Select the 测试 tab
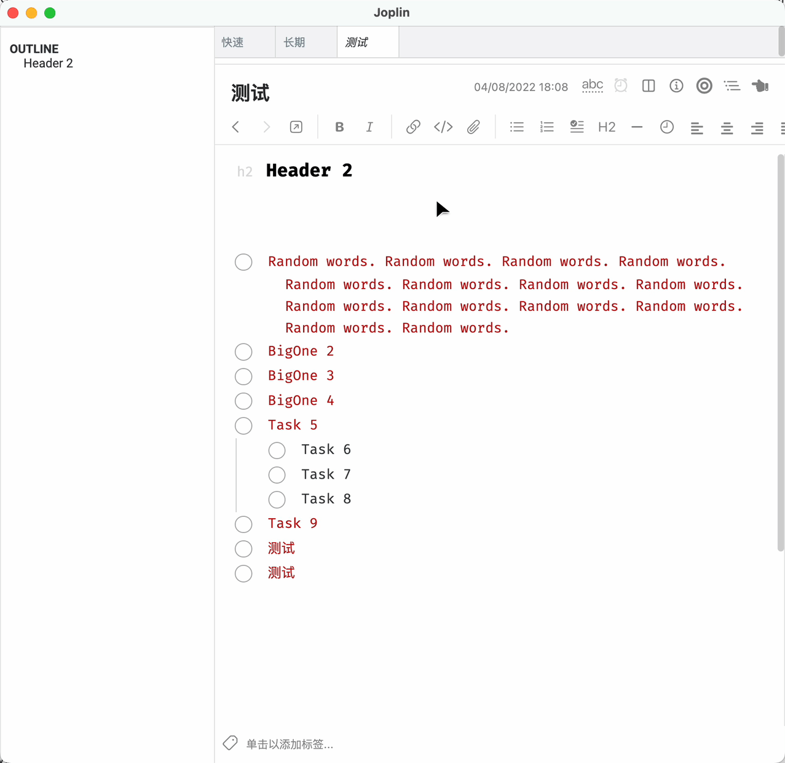This screenshot has height=763, width=785. click(x=368, y=42)
